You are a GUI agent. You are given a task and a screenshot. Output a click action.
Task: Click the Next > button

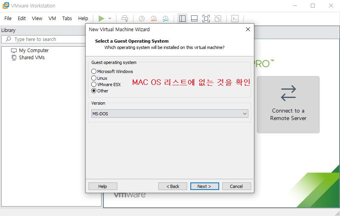205,186
